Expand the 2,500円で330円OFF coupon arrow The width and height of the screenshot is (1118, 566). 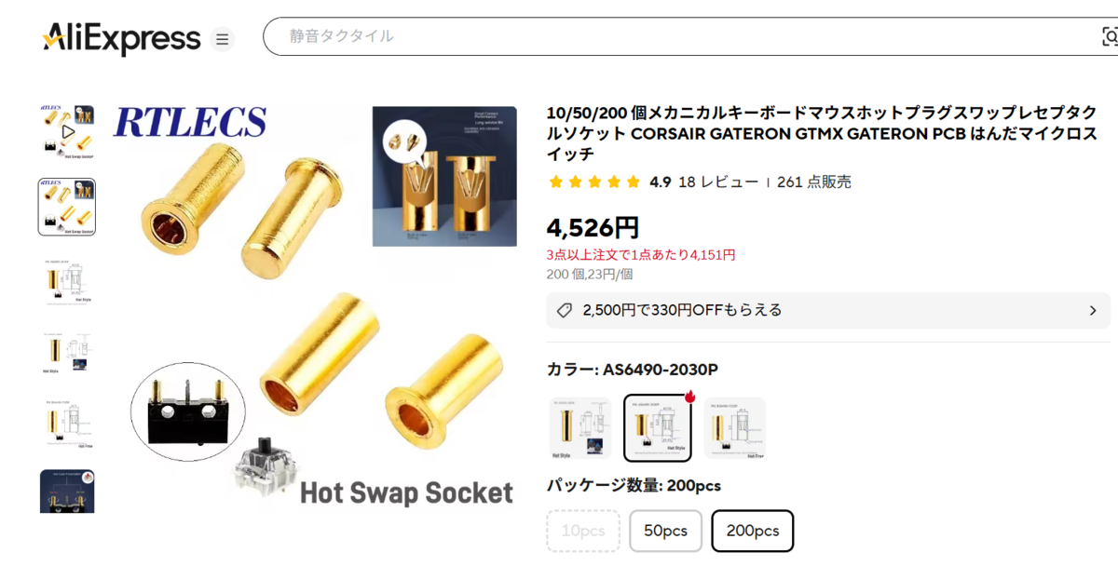click(x=1093, y=311)
